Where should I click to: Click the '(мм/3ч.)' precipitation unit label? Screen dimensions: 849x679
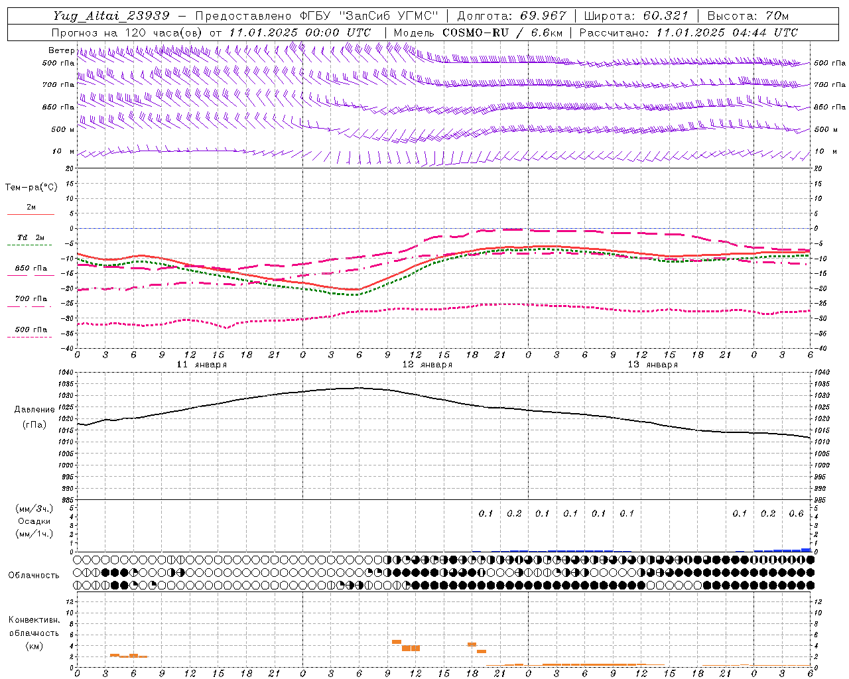tap(34, 509)
